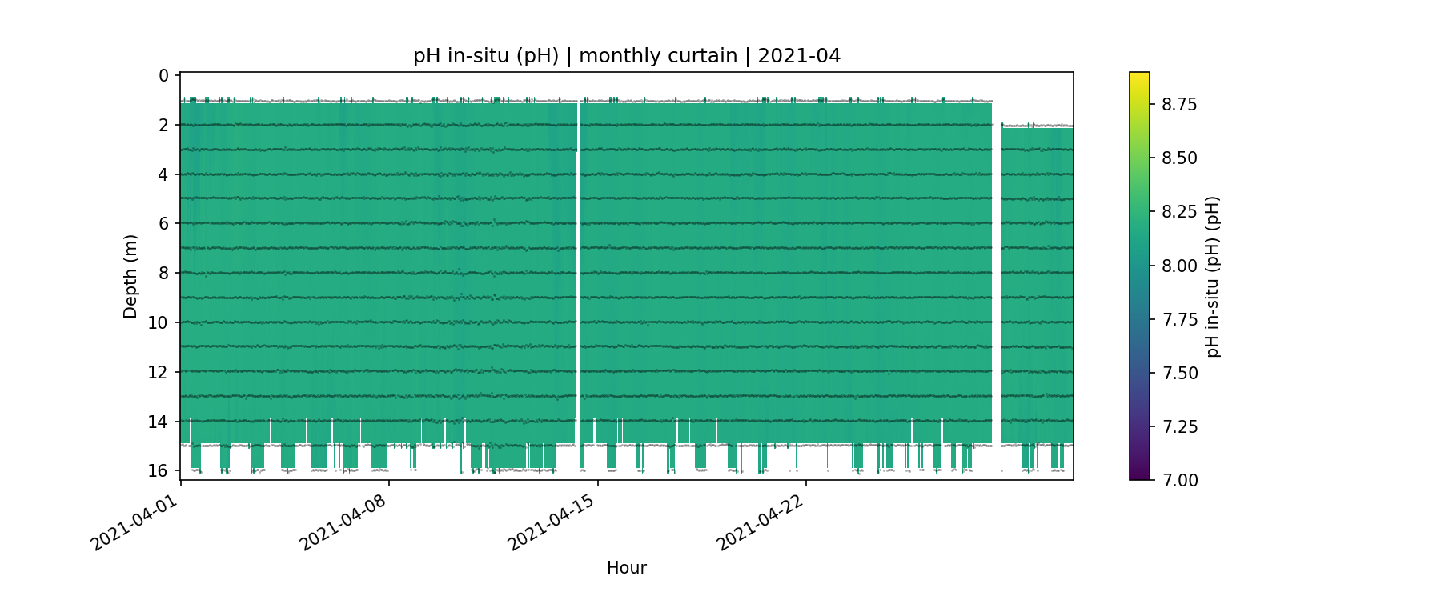1441x600 pixels.
Task: Click the plot title mentioning monthly curtain
Action: [x=626, y=56]
